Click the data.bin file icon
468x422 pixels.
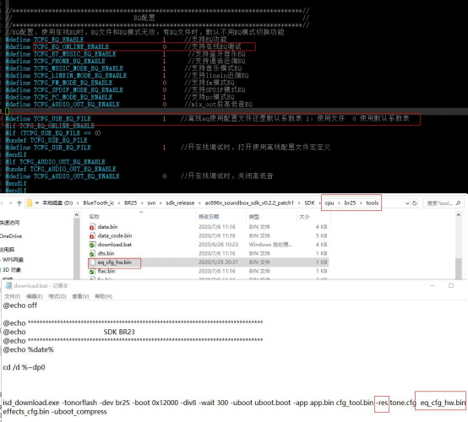point(92,227)
